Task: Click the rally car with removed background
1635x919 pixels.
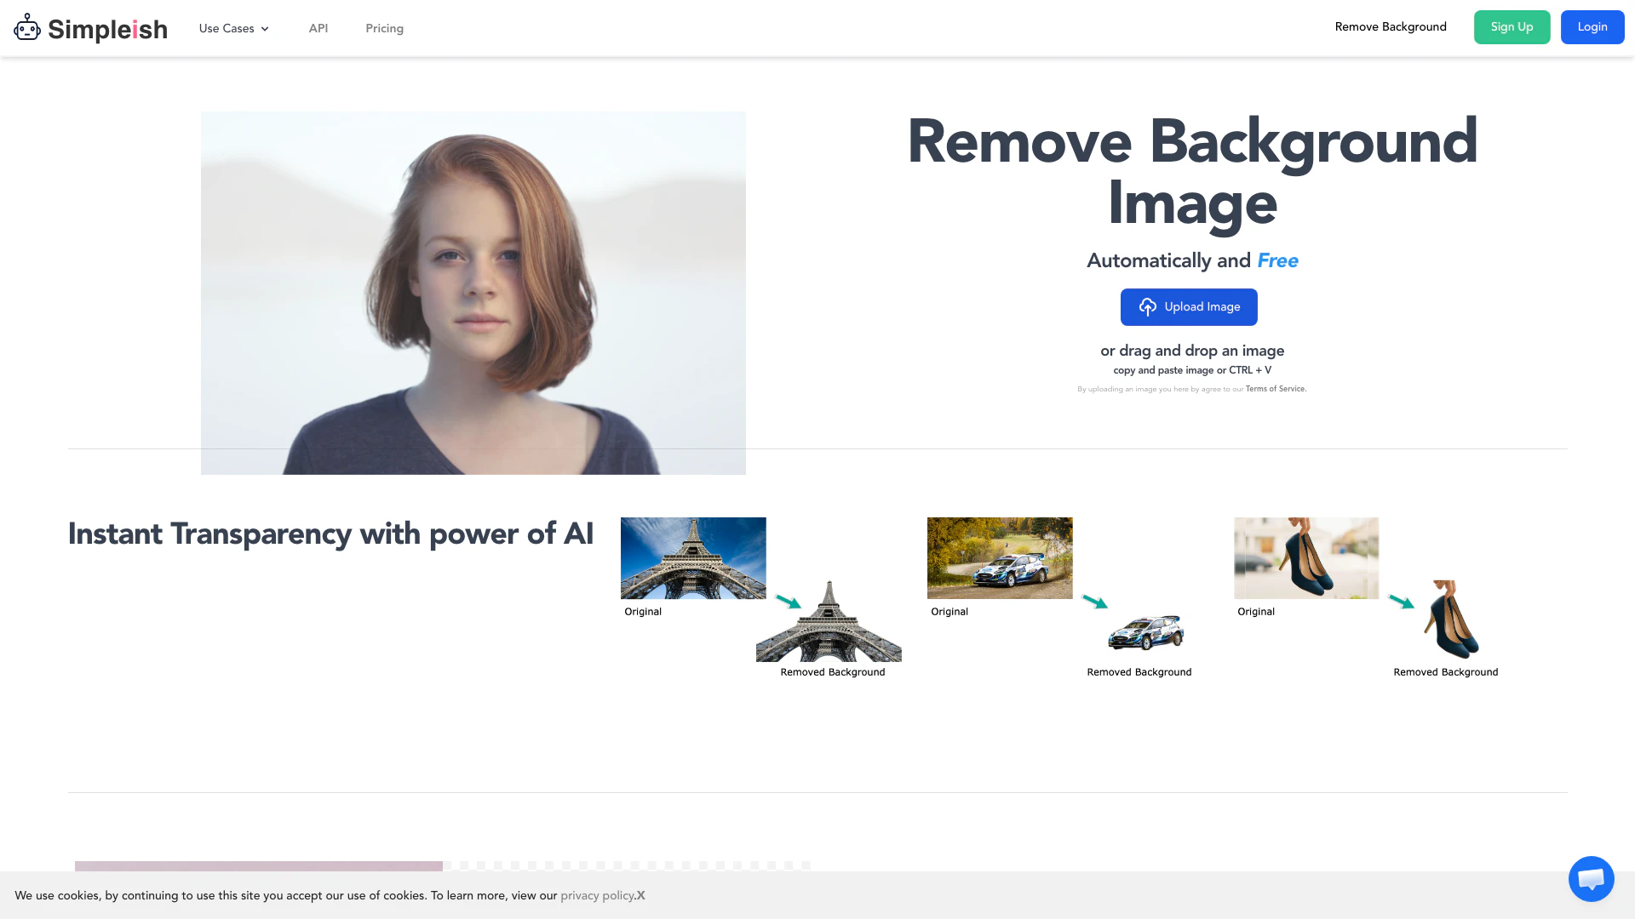Action: (1146, 632)
